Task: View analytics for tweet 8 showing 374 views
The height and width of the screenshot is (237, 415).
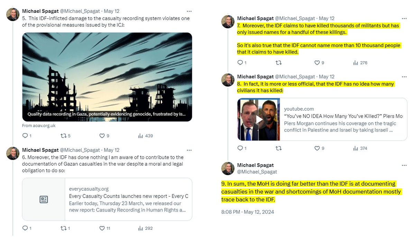Action: pyautogui.click(x=356, y=148)
